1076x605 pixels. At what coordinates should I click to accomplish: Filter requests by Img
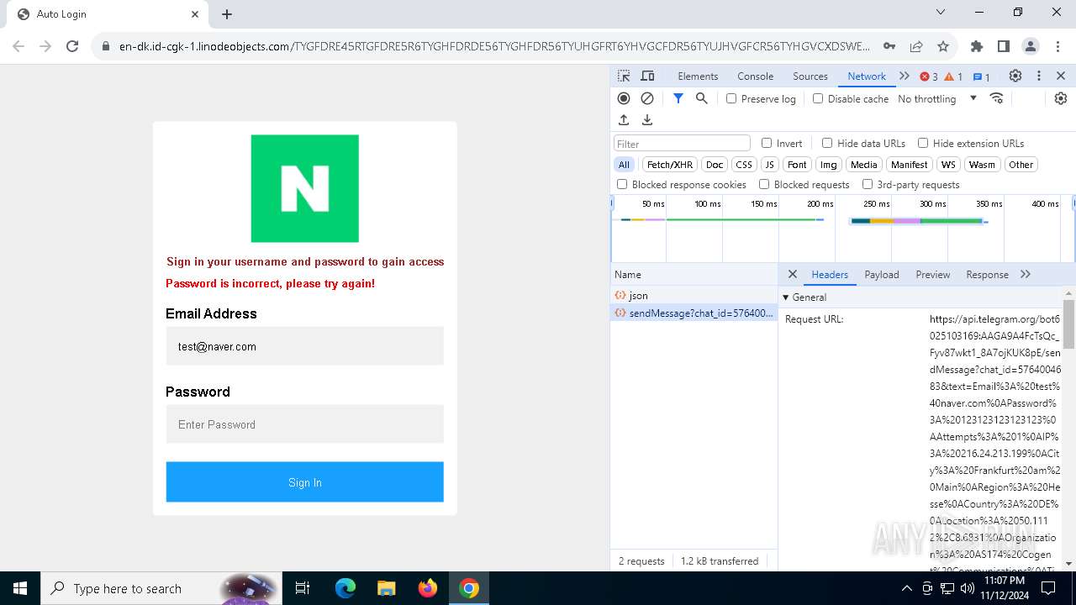pyautogui.click(x=829, y=165)
